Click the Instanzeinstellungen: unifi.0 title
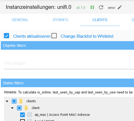The image size is (134, 121). click(38, 7)
